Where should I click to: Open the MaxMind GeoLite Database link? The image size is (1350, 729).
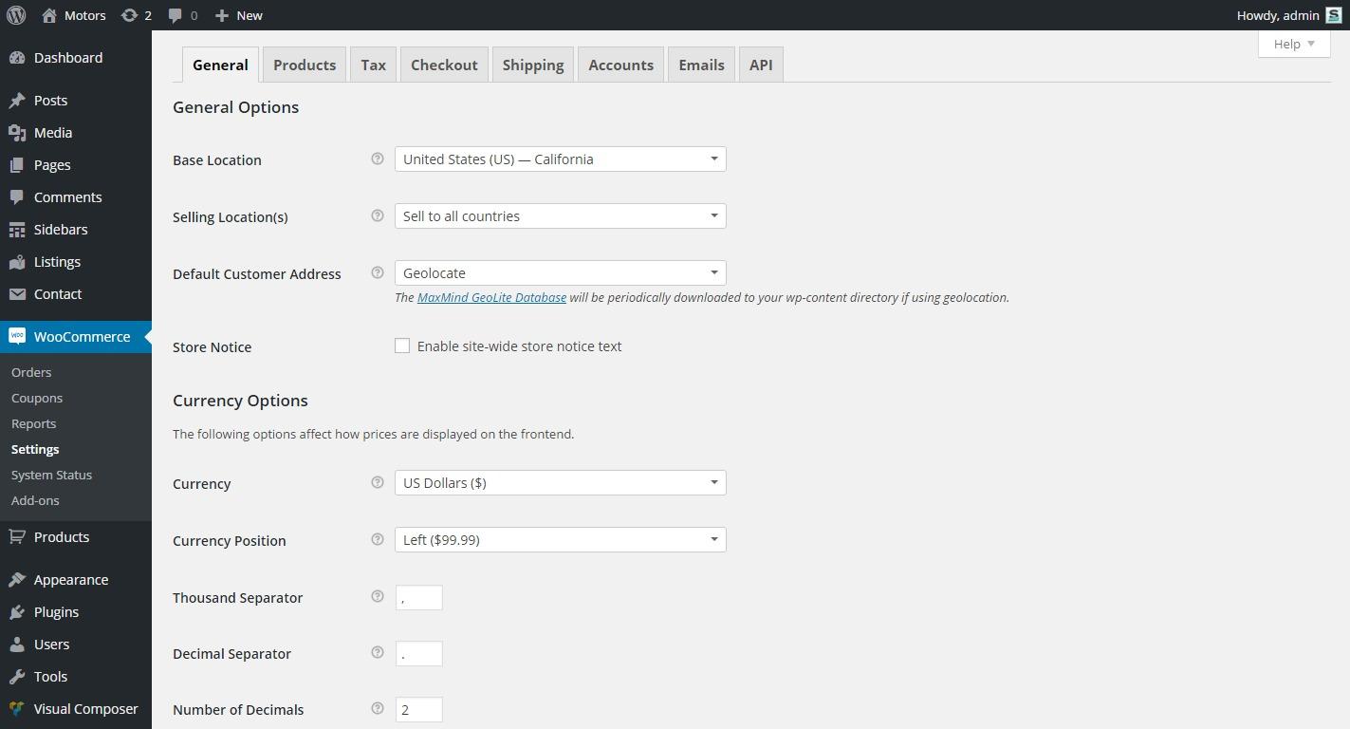click(x=491, y=297)
